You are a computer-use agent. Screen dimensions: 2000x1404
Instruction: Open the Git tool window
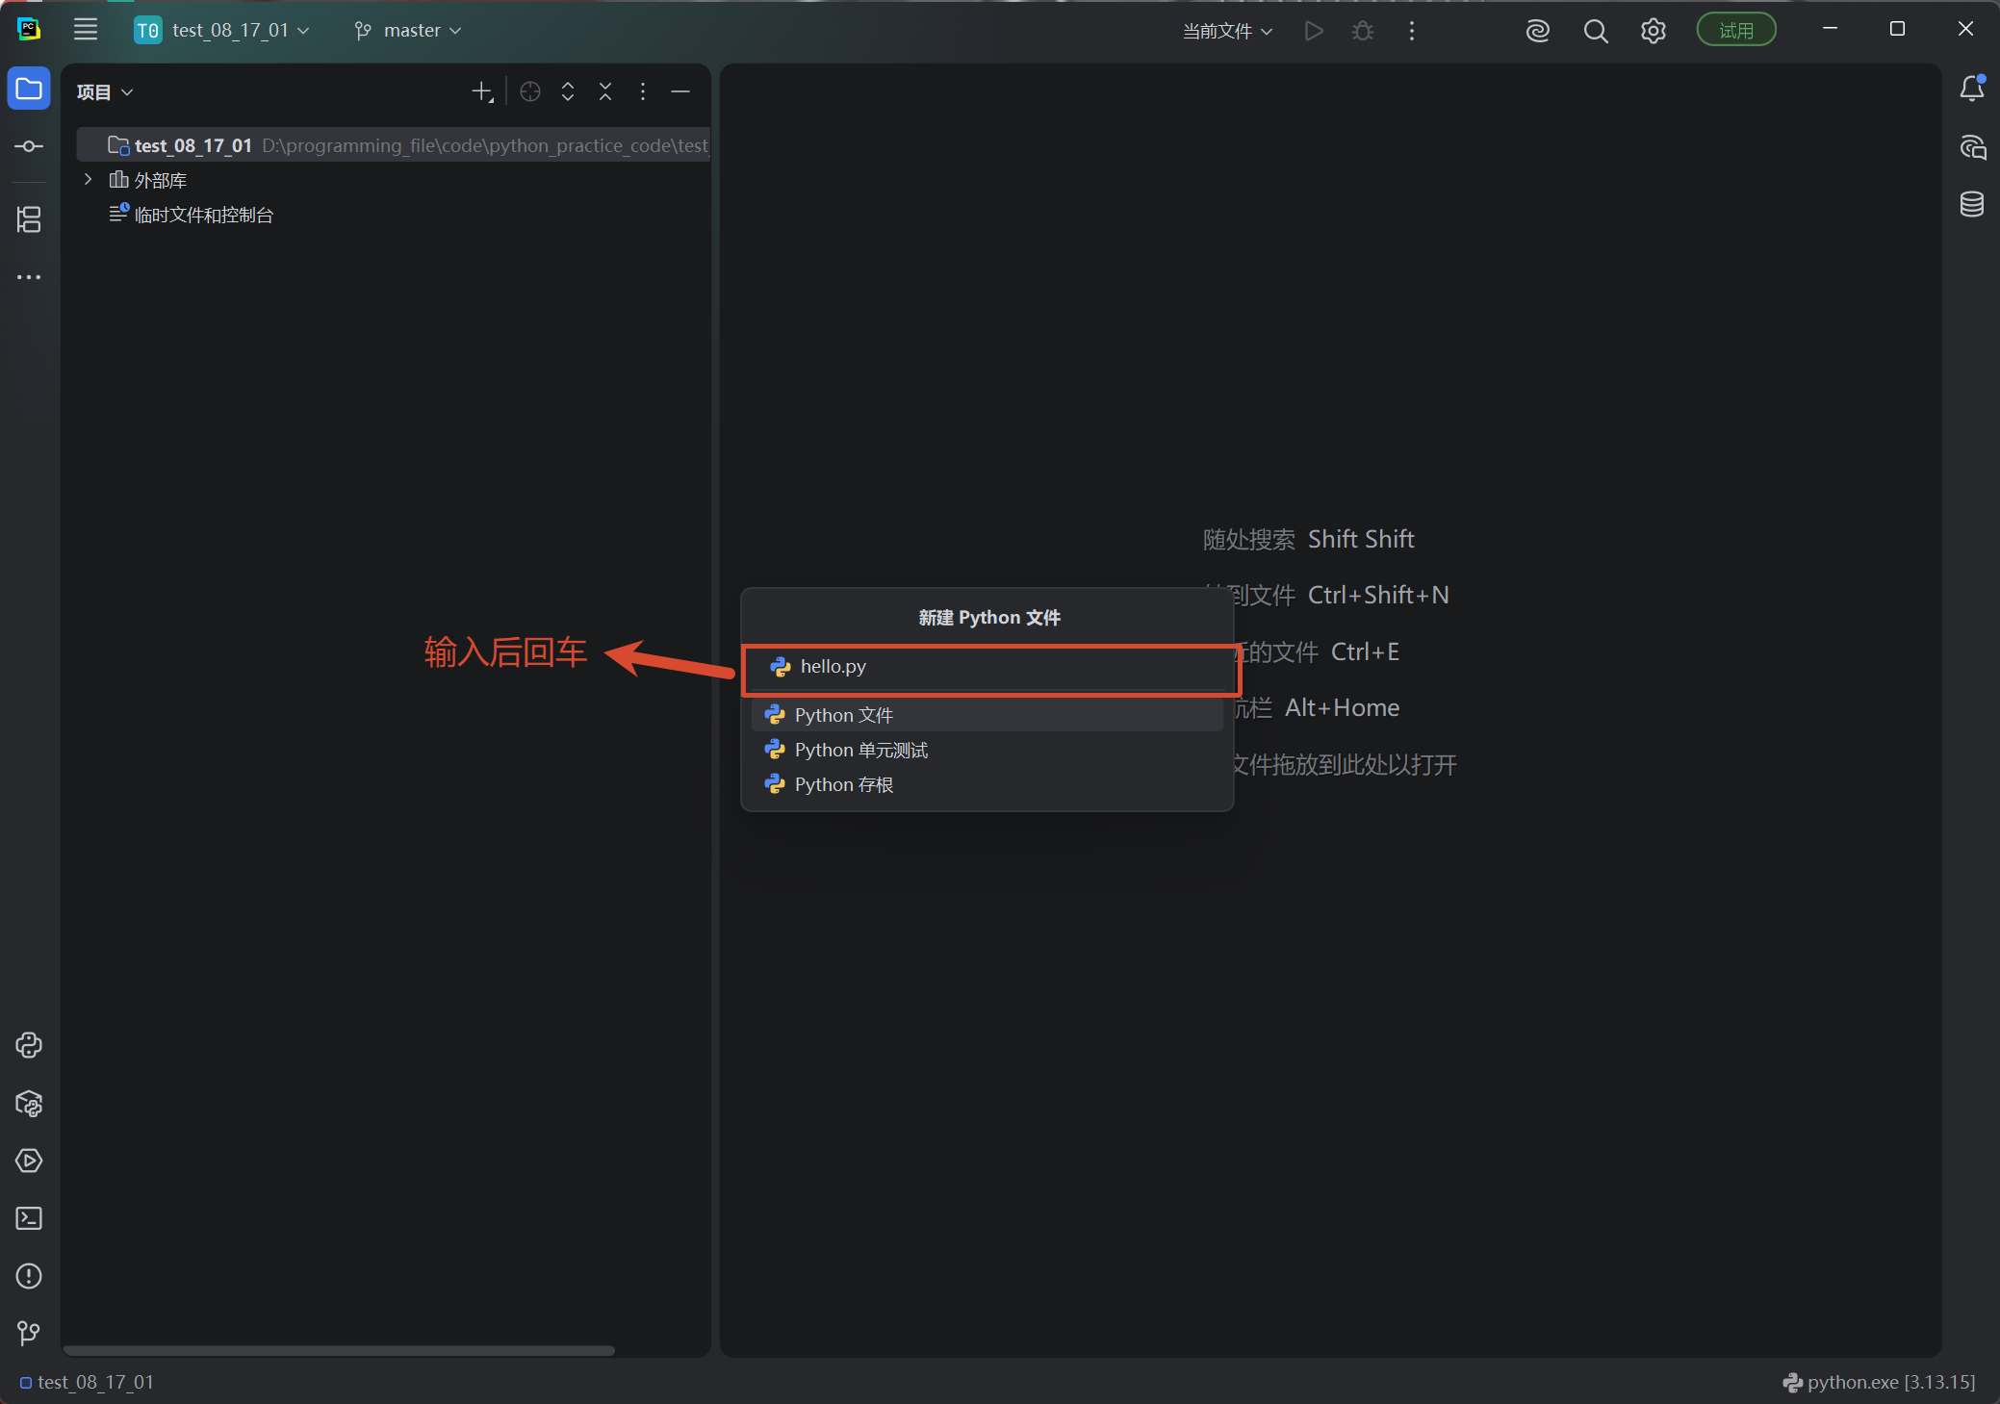click(29, 1333)
